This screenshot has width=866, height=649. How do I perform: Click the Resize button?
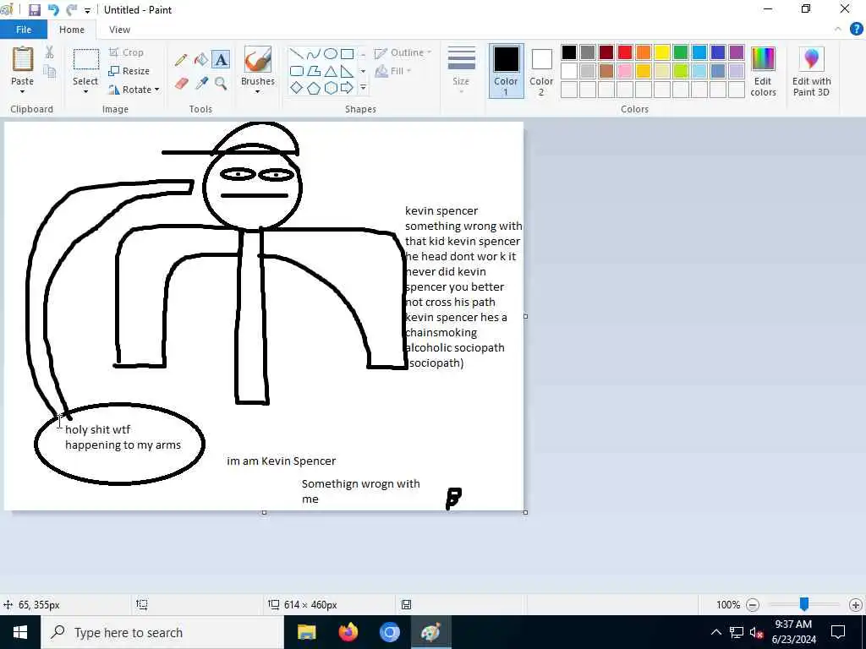tap(129, 71)
